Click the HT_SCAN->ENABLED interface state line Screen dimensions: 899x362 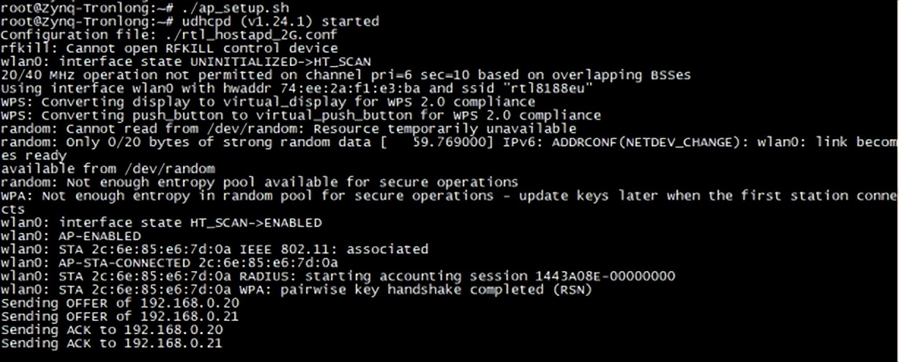pyautogui.click(x=161, y=222)
